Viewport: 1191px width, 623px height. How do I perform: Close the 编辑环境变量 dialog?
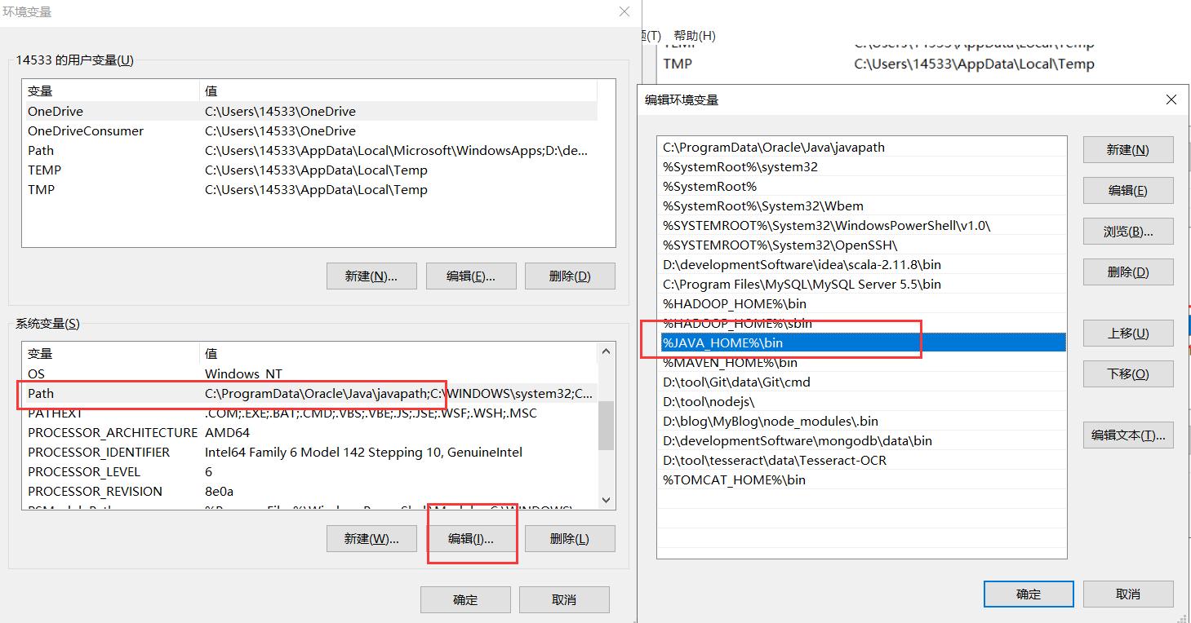tap(1171, 99)
